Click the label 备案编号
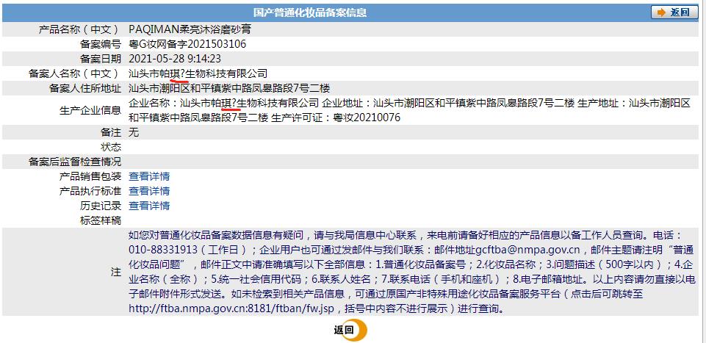This screenshot has width=706, height=343. click(101, 44)
